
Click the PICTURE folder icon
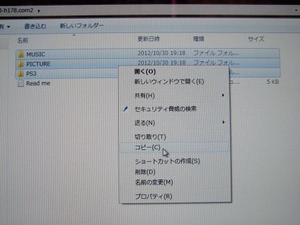tap(21, 64)
